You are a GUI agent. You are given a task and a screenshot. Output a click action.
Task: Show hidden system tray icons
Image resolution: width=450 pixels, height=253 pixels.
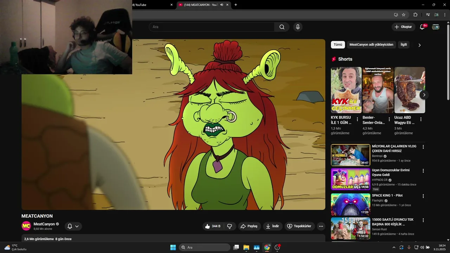click(394, 247)
